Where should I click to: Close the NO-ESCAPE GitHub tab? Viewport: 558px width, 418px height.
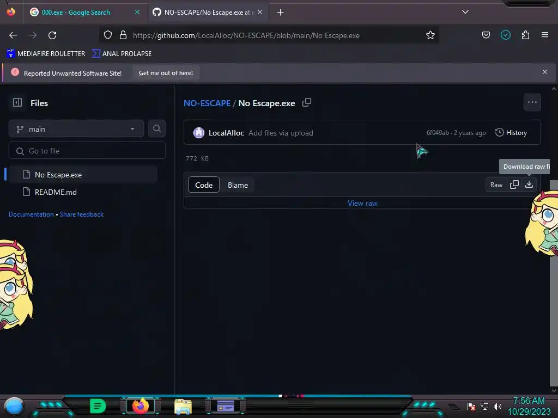(260, 12)
